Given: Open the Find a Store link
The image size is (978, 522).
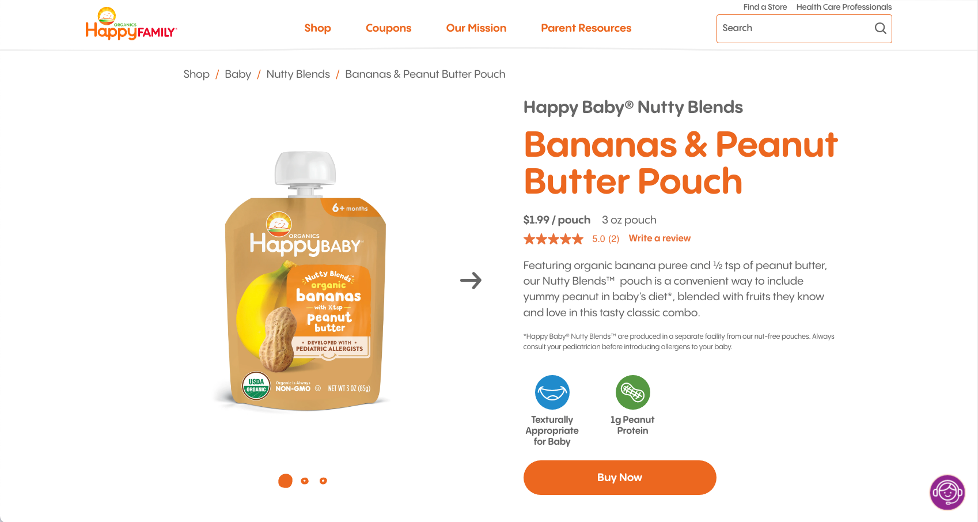Looking at the screenshot, I should click(x=765, y=7).
